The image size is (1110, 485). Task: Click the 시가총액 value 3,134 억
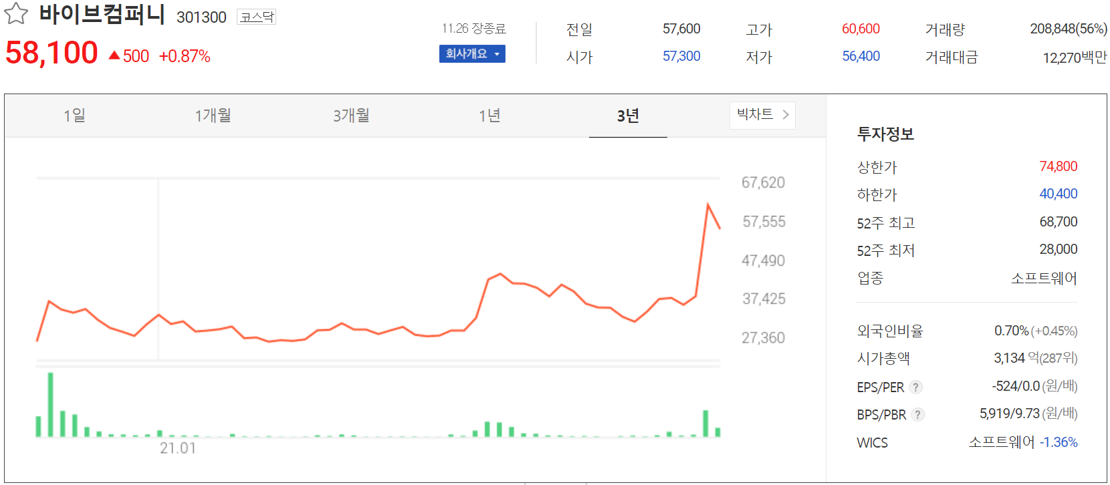[1016, 358]
